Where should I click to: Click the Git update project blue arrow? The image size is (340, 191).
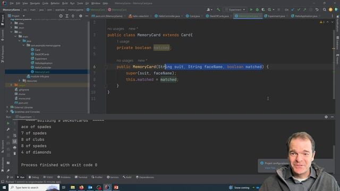pos(293,10)
